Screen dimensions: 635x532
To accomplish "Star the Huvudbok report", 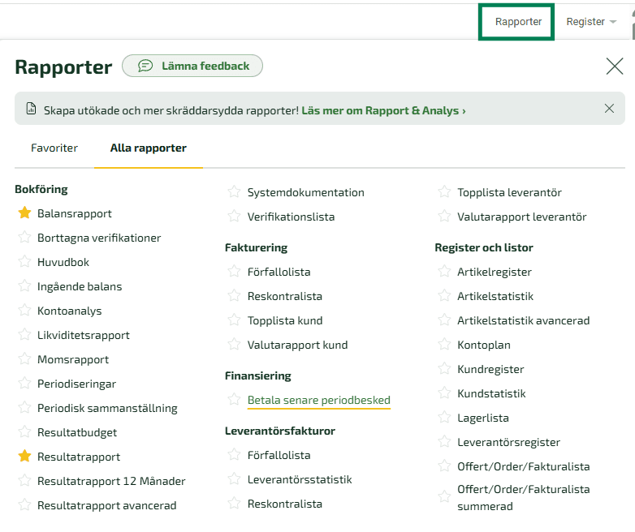I will coord(24,261).
